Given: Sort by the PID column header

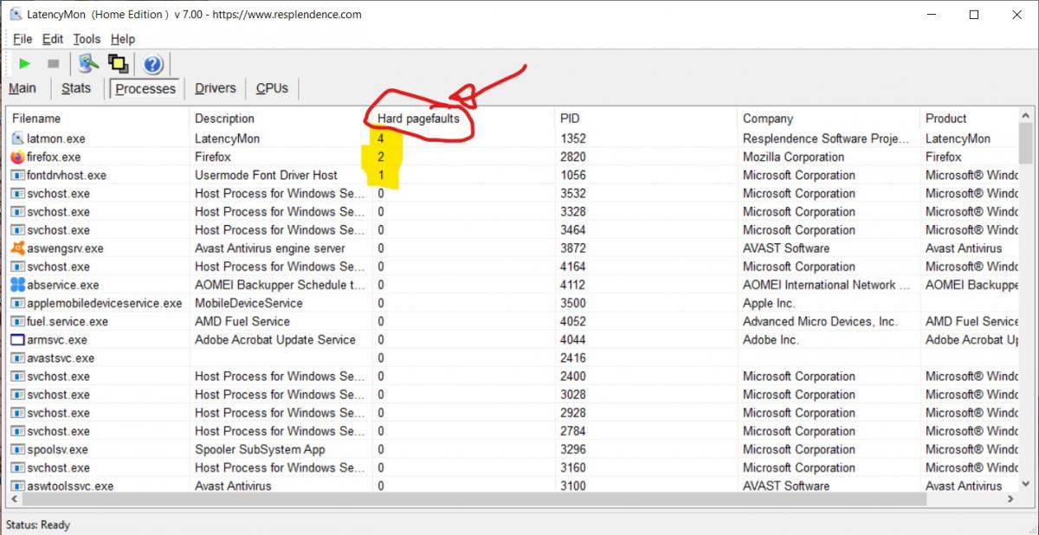Looking at the screenshot, I should coord(646,119).
